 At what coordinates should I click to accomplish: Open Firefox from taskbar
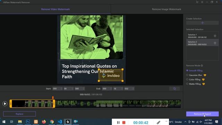(44, 122)
